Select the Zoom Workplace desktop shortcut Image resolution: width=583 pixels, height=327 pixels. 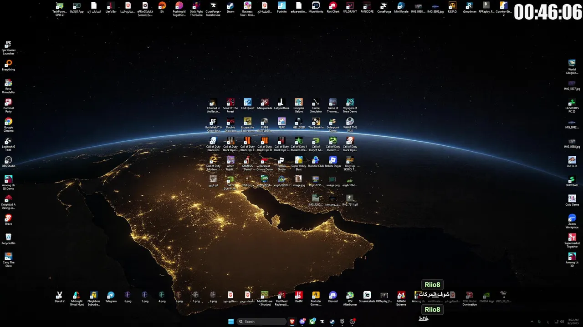pyautogui.click(x=572, y=221)
